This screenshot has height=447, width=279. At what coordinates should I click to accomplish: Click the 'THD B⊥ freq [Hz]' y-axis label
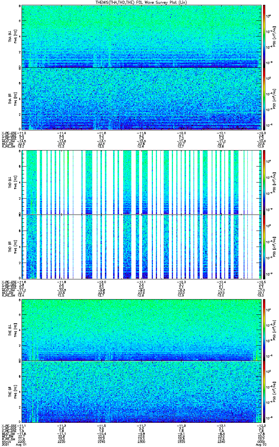(x=13, y=183)
